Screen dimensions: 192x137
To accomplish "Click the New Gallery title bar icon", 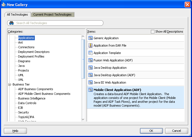I will (x=4, y=5).
